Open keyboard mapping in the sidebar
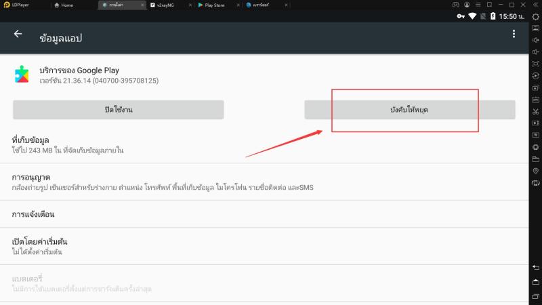Viewport: 542px width, 305px height. (535, 28)
